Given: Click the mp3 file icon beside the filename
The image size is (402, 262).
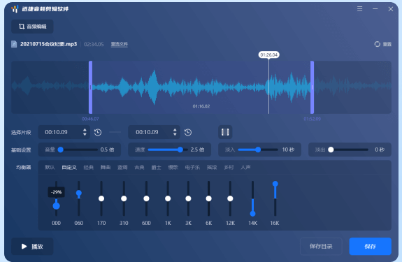Looking at the screenshot, I should point(14,44).
